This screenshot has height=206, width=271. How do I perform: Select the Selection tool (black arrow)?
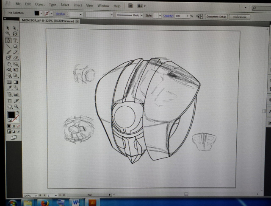(8, 28)
